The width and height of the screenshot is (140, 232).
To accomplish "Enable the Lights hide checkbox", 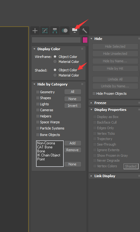I will [x=38, y=104].
